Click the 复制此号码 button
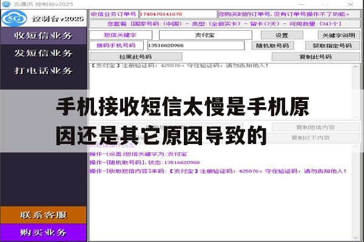The width and height of the screenshot is (364, 242). [x=315, y=57]
